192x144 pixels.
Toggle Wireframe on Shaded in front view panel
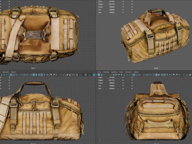39,75
